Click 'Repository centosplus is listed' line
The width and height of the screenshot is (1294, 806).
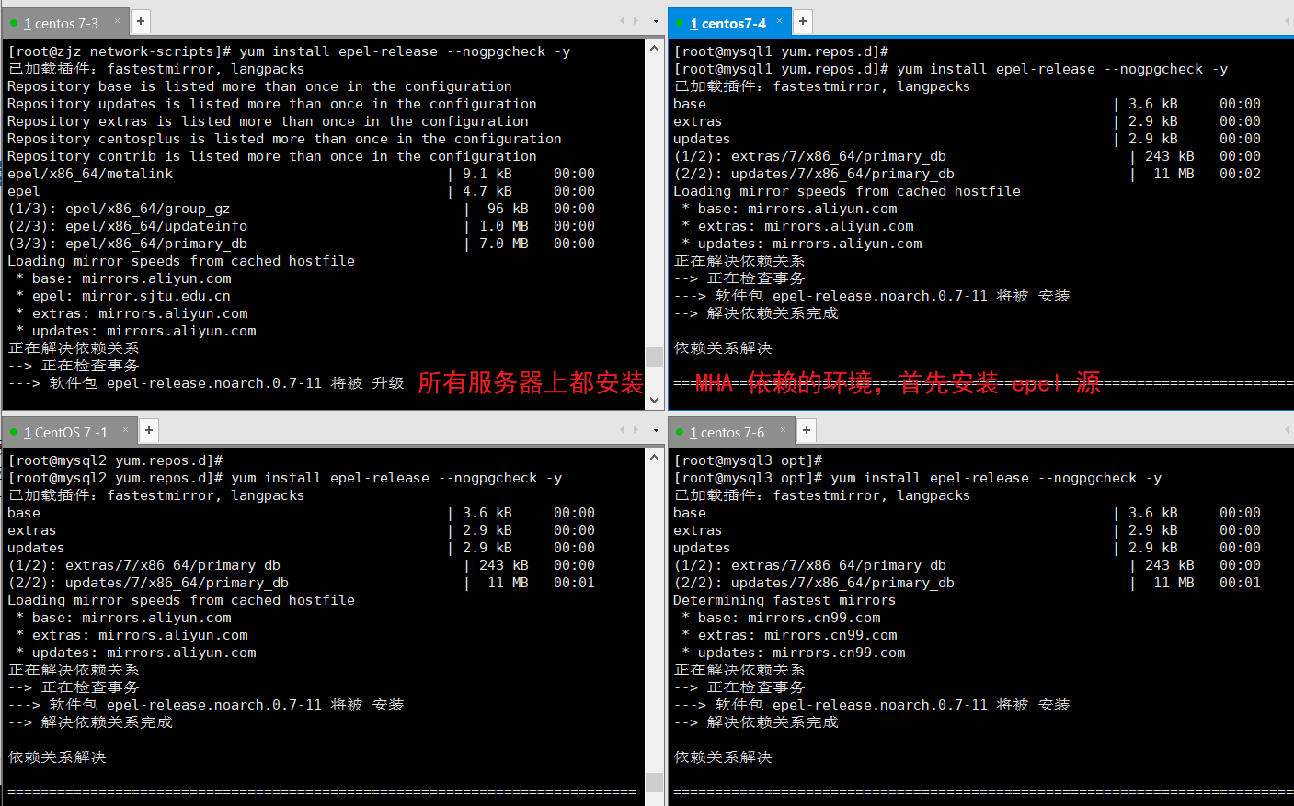(x=284, y=139)
